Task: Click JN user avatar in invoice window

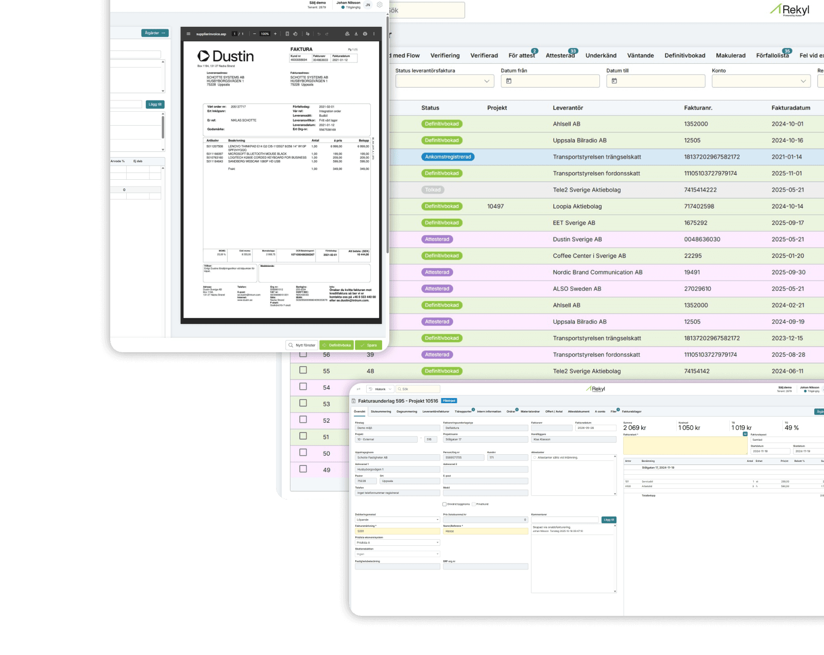Action: [368, 5]
